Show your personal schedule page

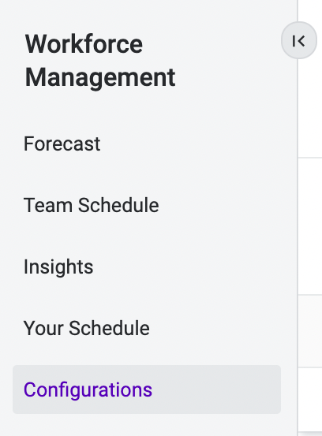pos(87,329)
